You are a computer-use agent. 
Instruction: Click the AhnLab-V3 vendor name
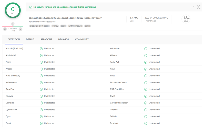(11, 55)
